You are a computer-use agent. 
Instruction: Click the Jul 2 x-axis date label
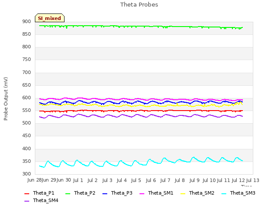(x=92, y=180)
